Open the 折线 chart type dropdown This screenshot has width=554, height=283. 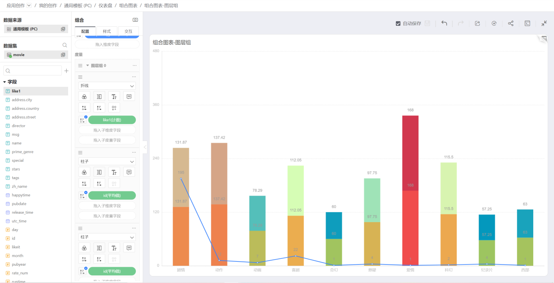tap(107, 86)
